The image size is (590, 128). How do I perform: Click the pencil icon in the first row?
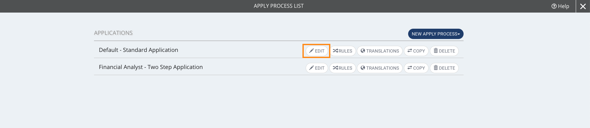pos(311,51)
